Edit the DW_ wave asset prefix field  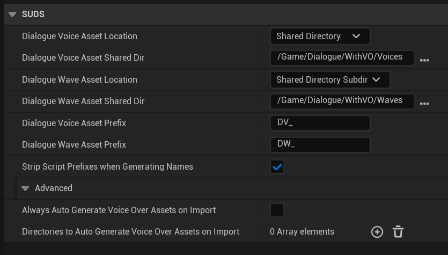pos(320,145)
